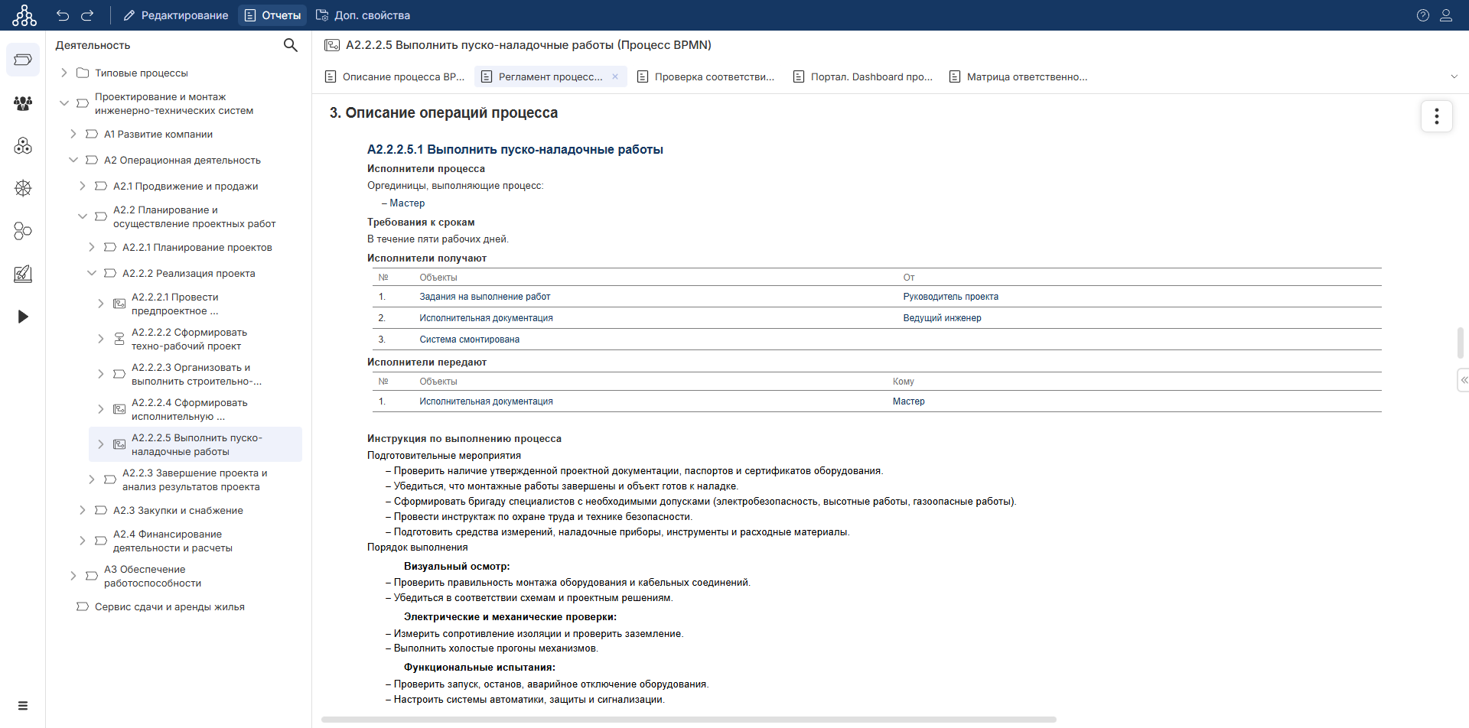This screenshot has width=1469, height=728.
Task: Open the people/org units sidebar icon
Action: coord(23,102)
